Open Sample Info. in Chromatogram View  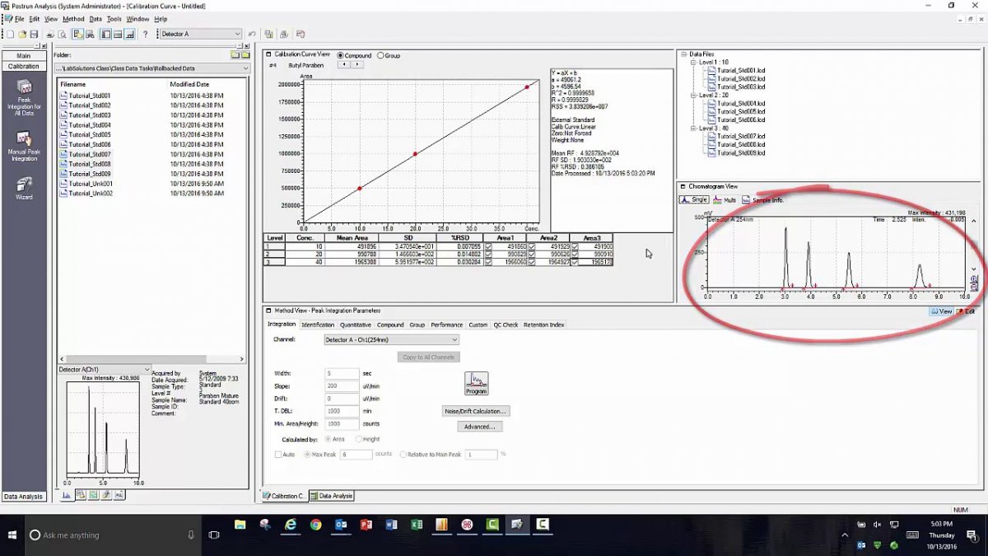763,199
